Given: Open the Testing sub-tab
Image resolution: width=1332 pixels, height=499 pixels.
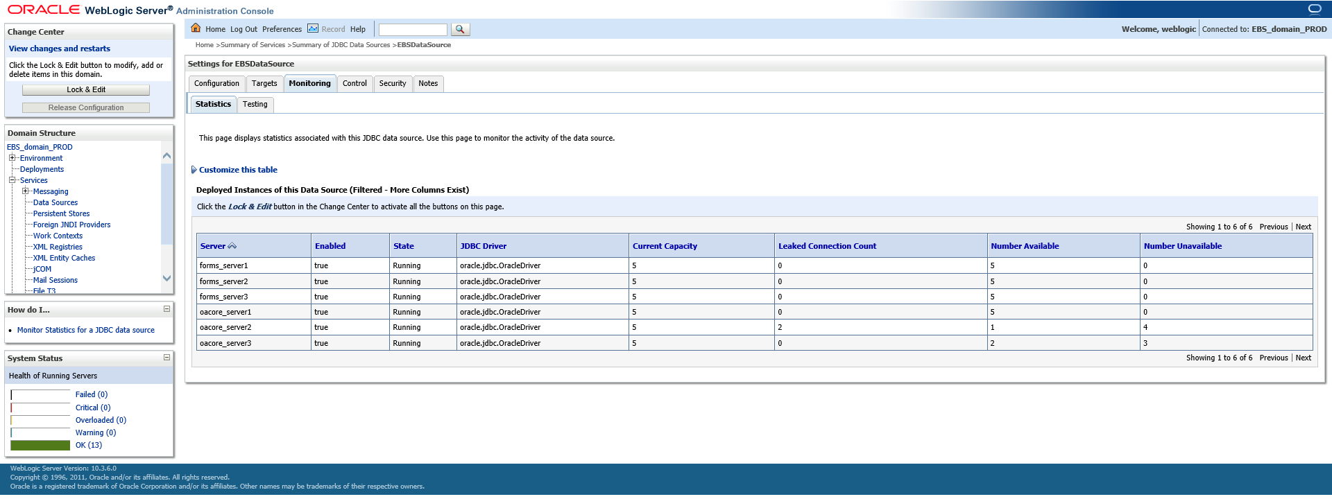Looking at the screenshot, I should click(255, 105).
